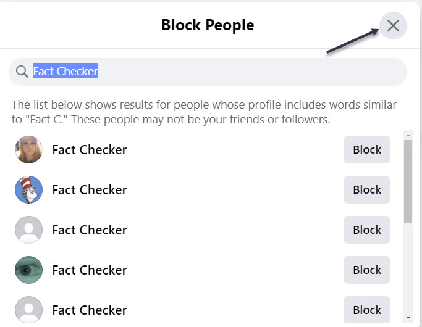Click the scrollbar down arrow
This screenshot has width=422, height=327.
[408, 317]
